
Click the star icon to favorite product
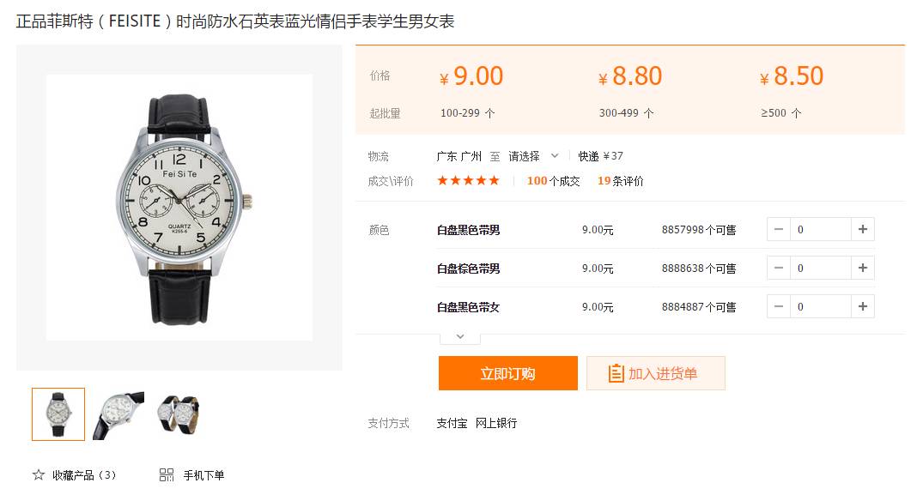pyautogui.click(x=39, y=474)
